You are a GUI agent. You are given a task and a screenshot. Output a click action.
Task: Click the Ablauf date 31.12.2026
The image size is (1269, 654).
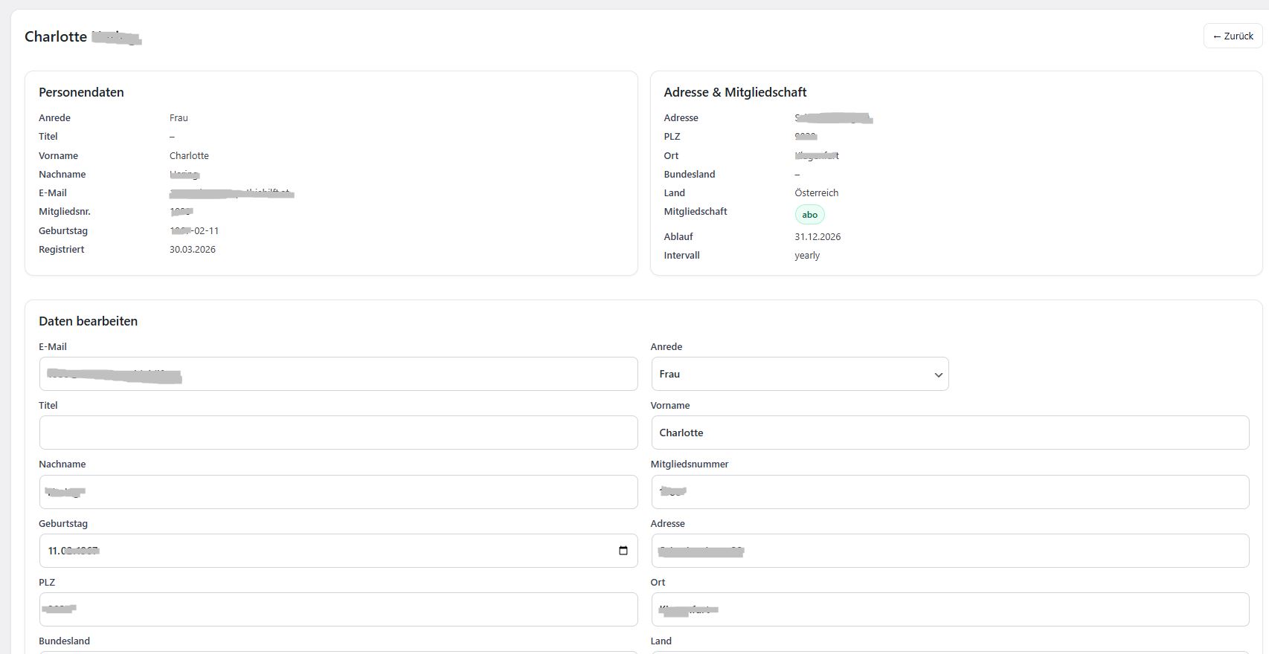click(817, 236)
